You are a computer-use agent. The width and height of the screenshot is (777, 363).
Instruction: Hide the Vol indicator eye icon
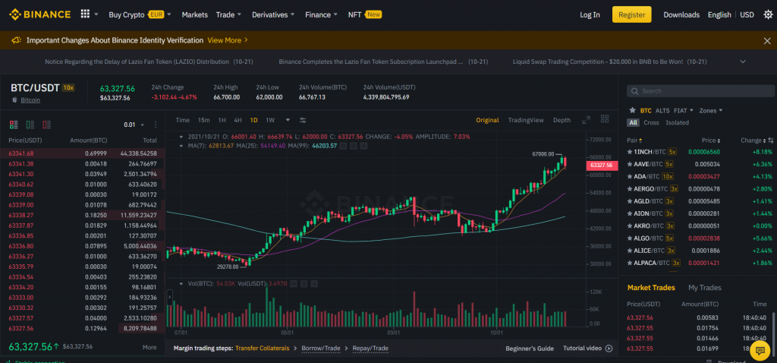click(294, 284)
